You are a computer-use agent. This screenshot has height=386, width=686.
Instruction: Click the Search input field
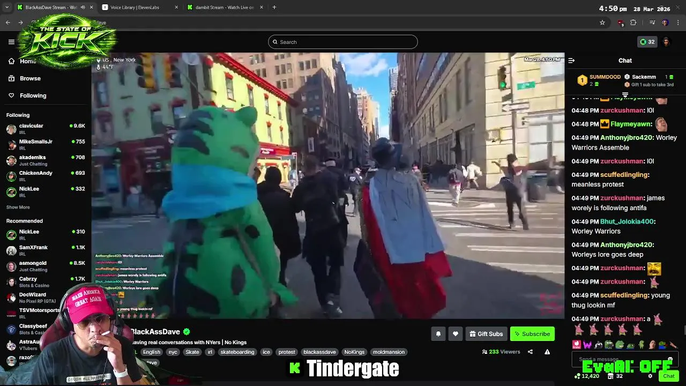[x=343, y=42]
